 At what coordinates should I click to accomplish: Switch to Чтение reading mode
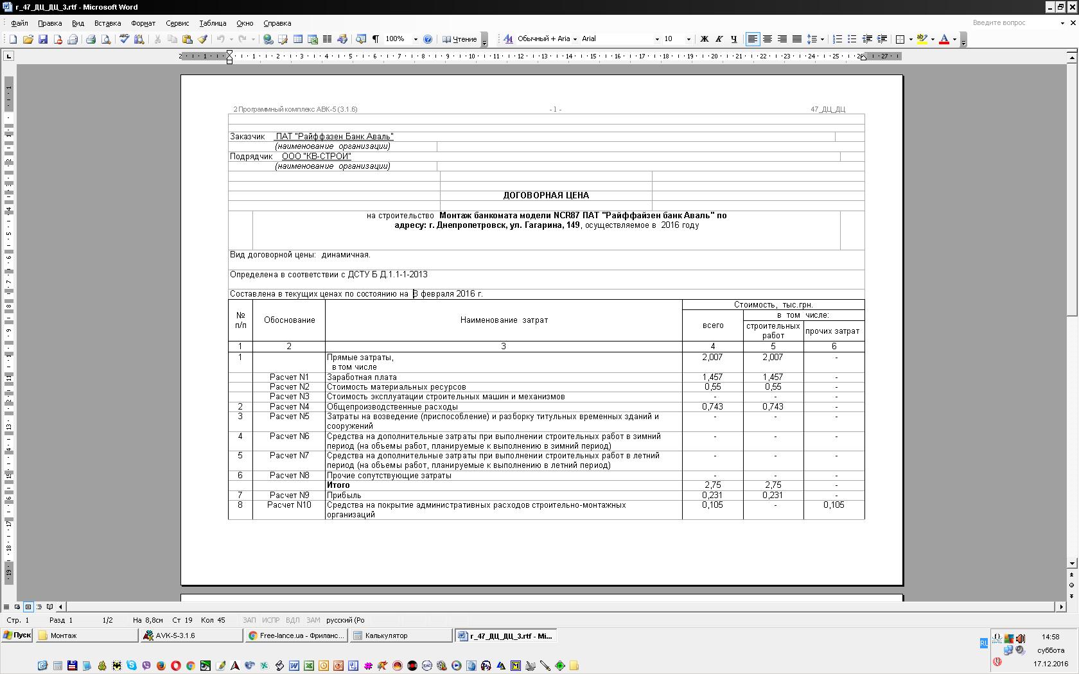point(460,39)
